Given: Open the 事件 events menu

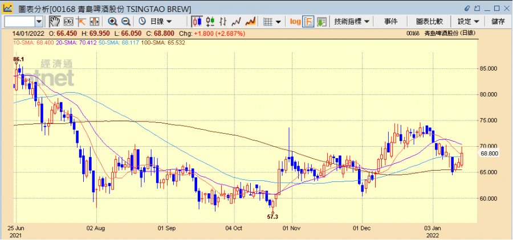Looking at the screenshot, I should [391, 21].
